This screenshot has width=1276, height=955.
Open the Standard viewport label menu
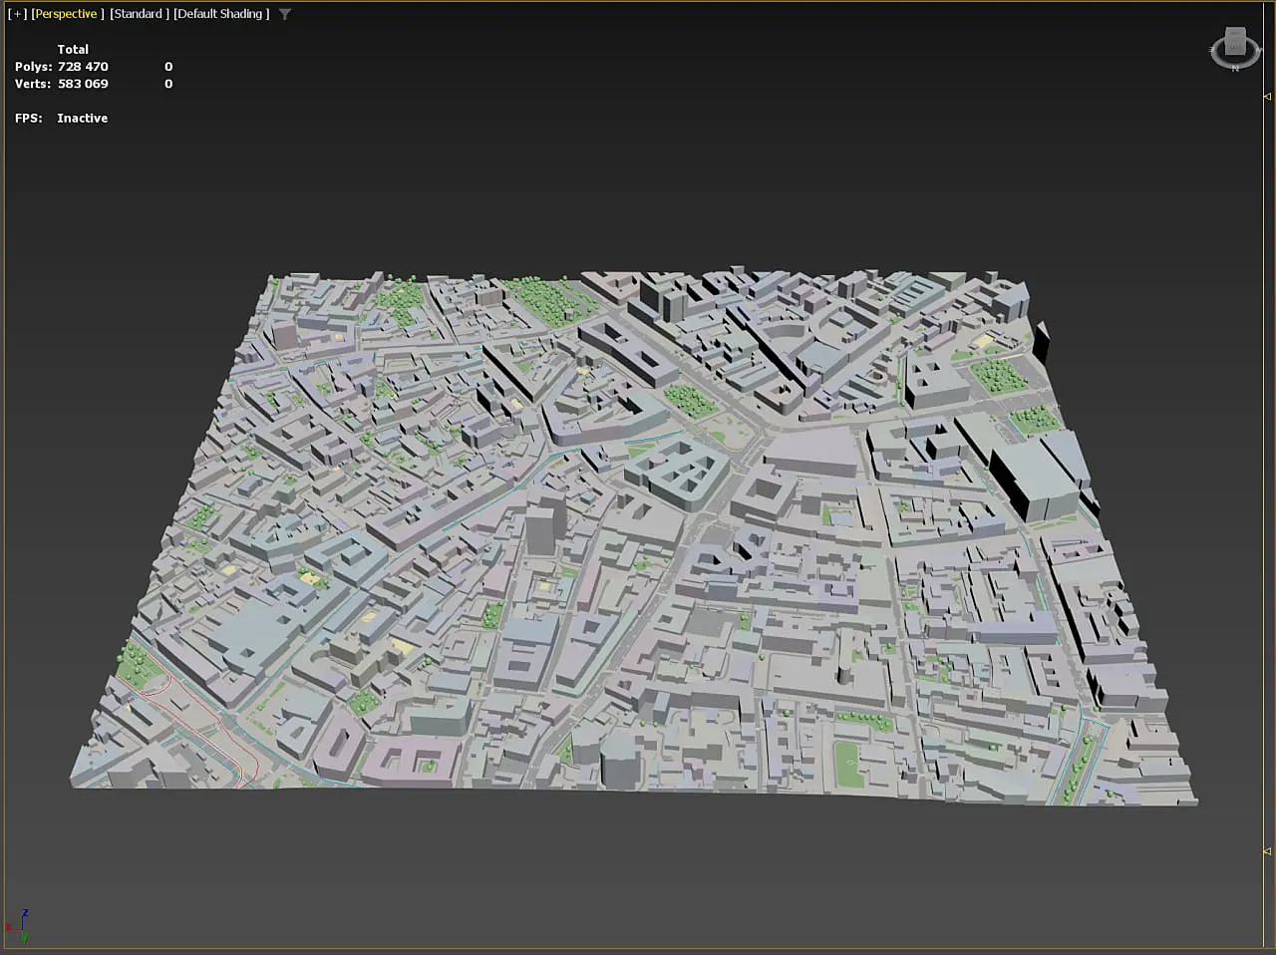tap(140, 14)
